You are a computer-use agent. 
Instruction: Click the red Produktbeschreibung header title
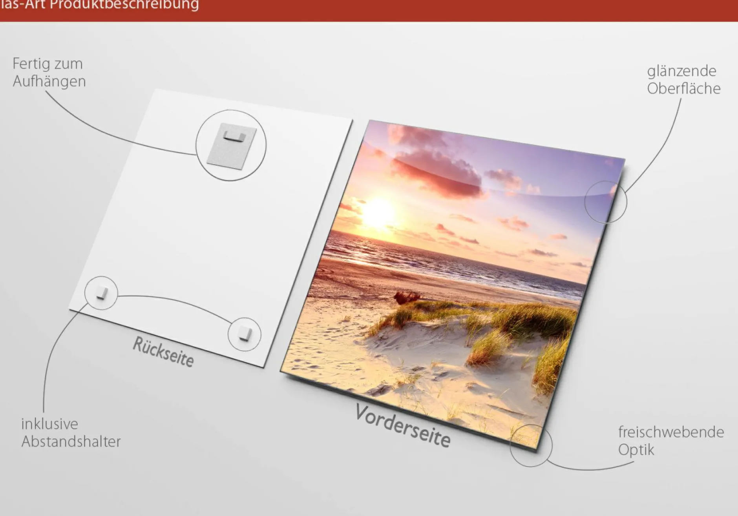100,5
